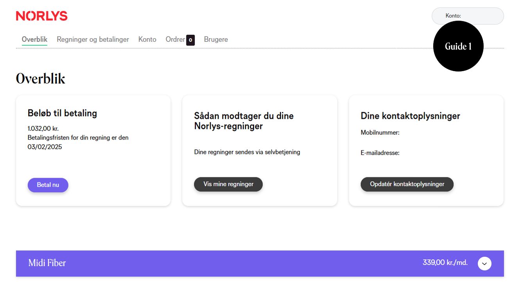Open the Brugere tab

(216, 39)
